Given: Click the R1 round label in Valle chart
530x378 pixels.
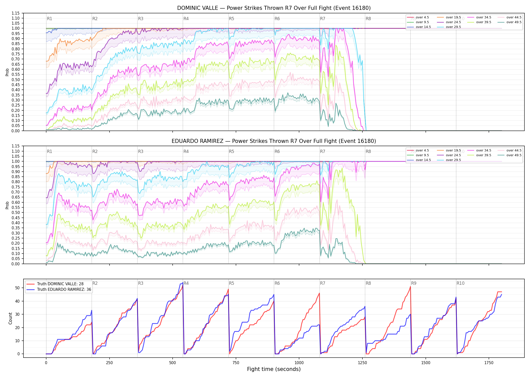Looking at the screenshot, I should [49, 19].
